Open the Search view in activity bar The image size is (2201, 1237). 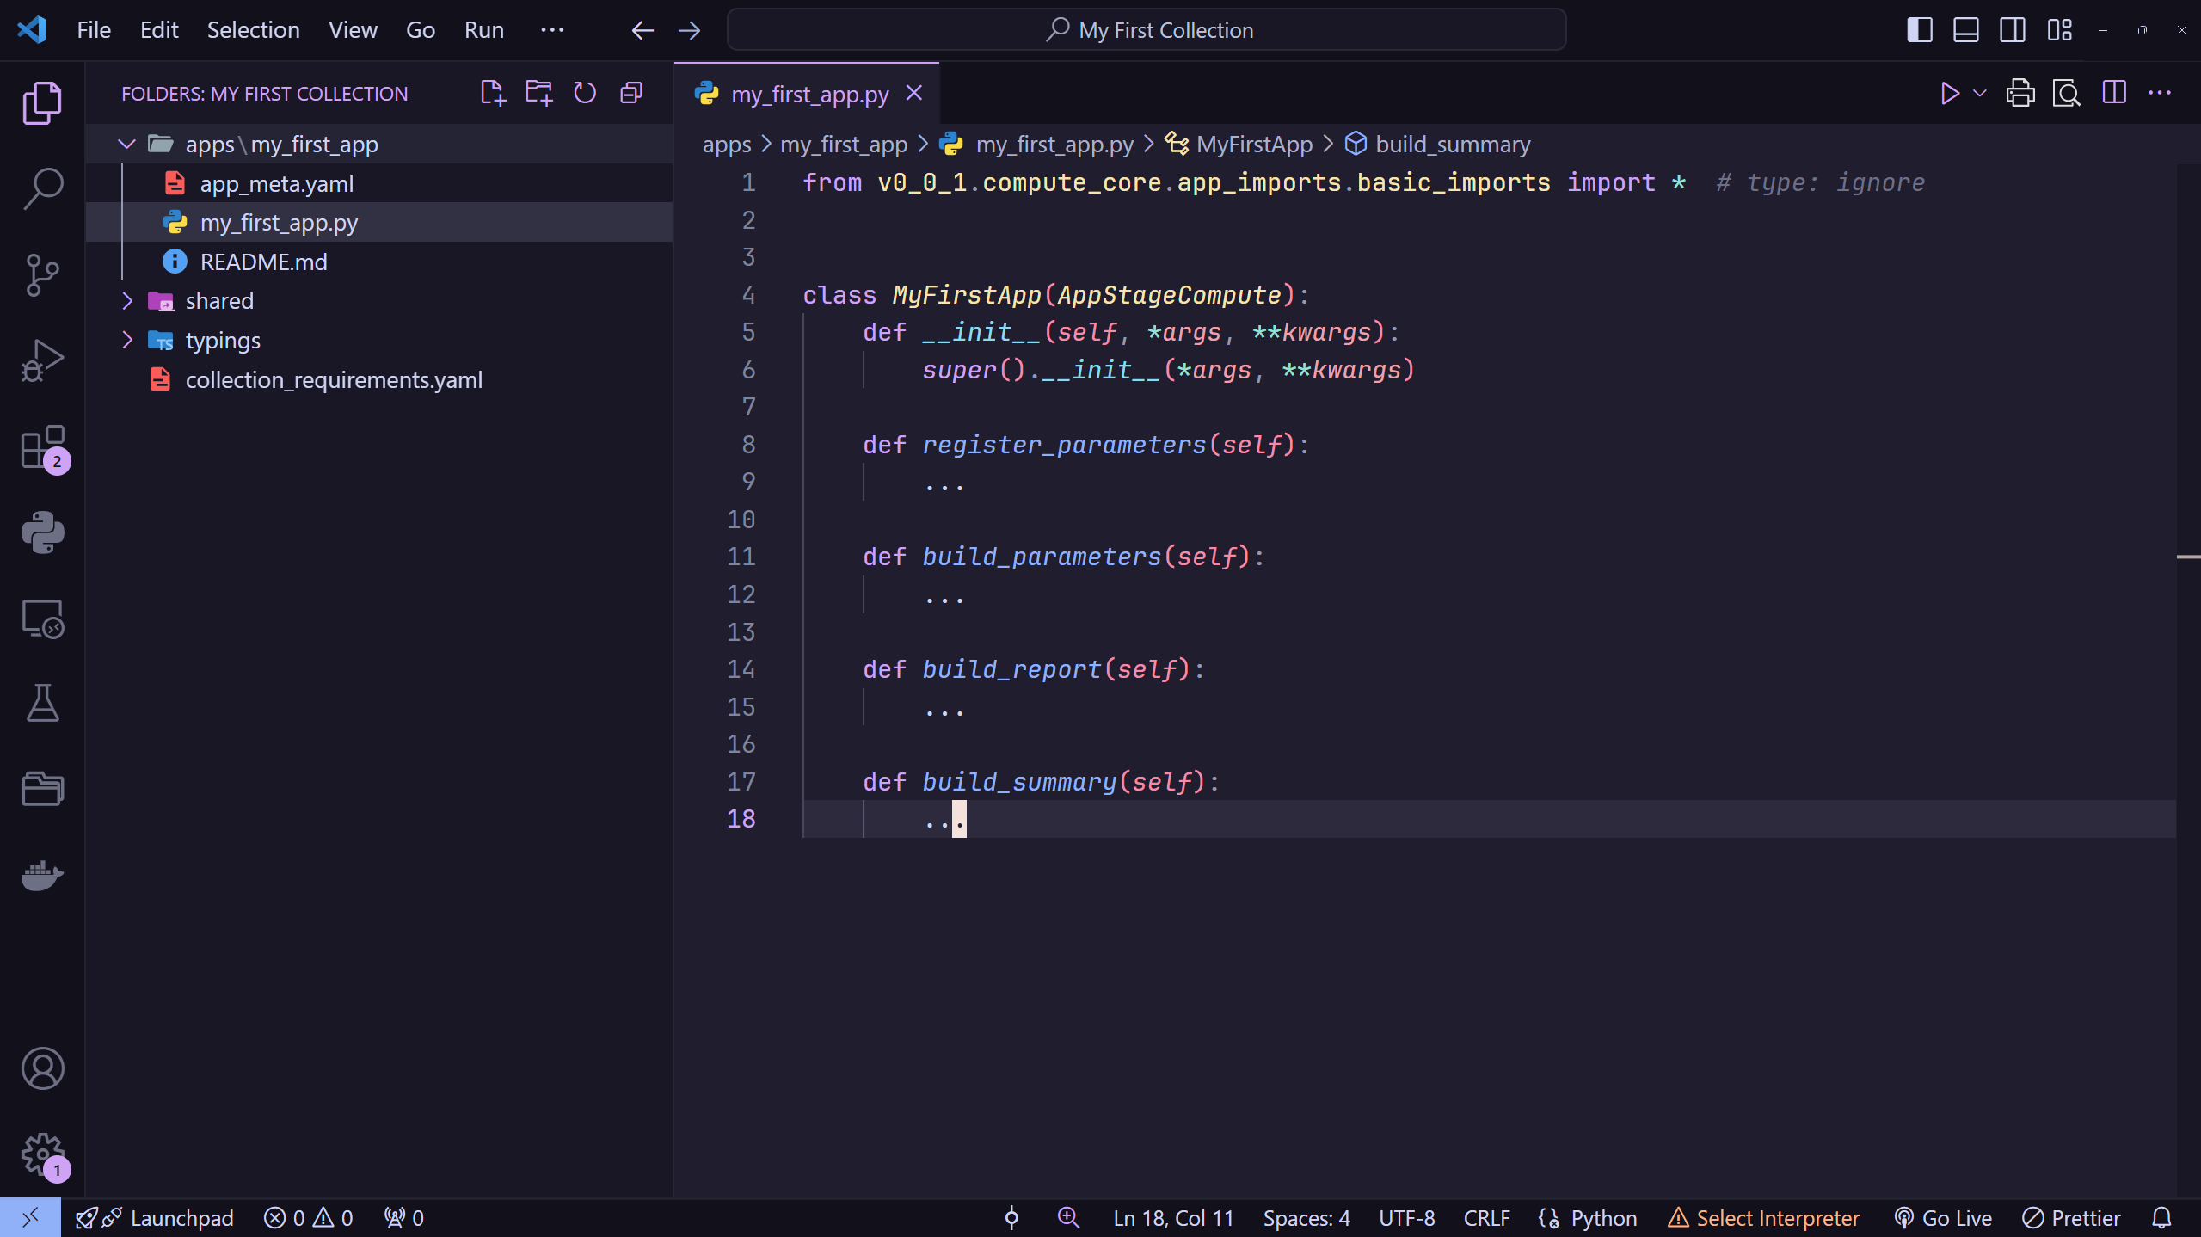(41, 188)
